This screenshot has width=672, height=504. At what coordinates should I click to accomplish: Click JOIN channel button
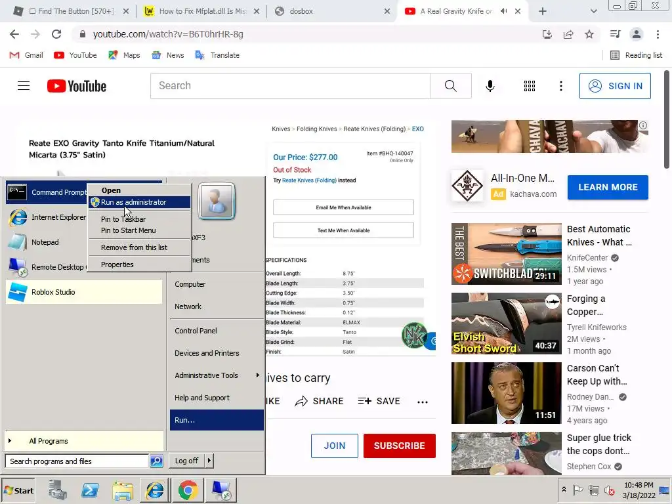pyautogui.click(x=334, y=446)
